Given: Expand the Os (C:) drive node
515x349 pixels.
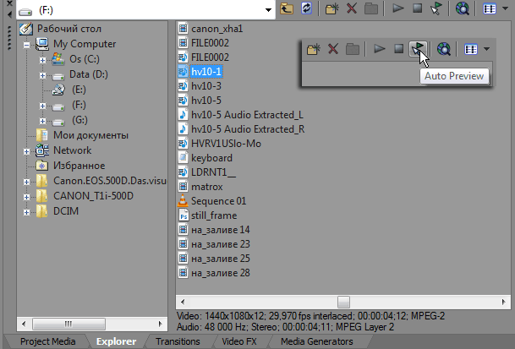Looking at the screenshot, I should point(41,59).
